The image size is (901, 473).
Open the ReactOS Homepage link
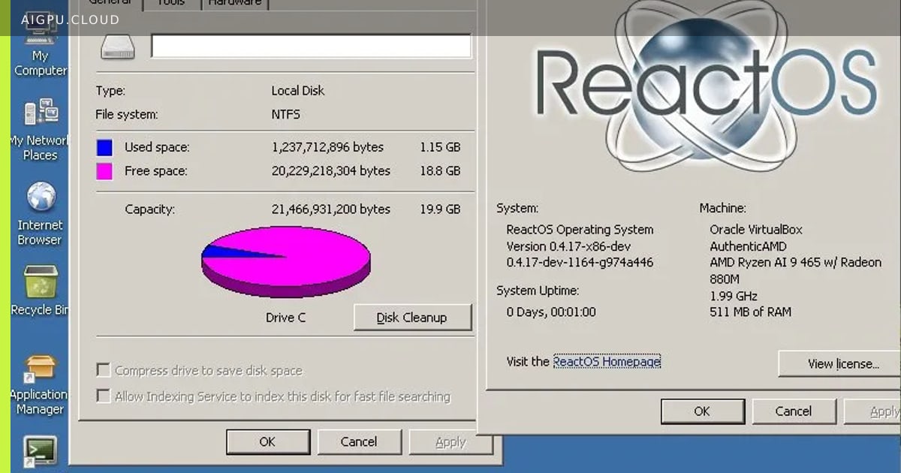(607, 361)
